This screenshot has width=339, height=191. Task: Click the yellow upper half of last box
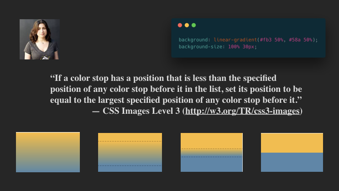pos(292,143)
